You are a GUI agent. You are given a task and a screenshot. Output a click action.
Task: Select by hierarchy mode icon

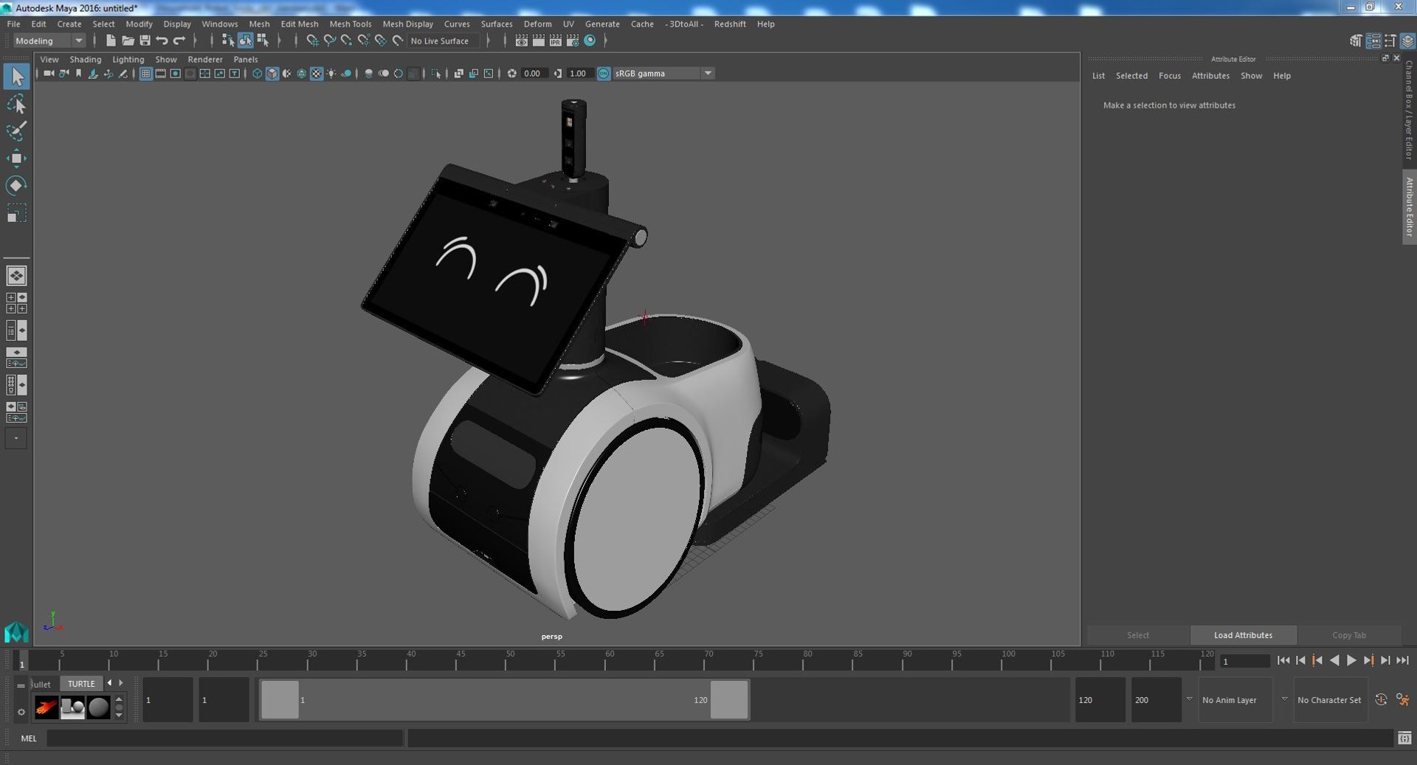(x=228, y=41)
